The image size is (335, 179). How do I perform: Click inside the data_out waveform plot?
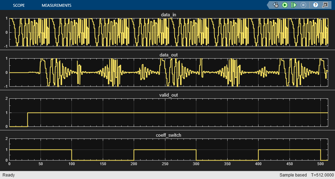[x=169, y=72]
